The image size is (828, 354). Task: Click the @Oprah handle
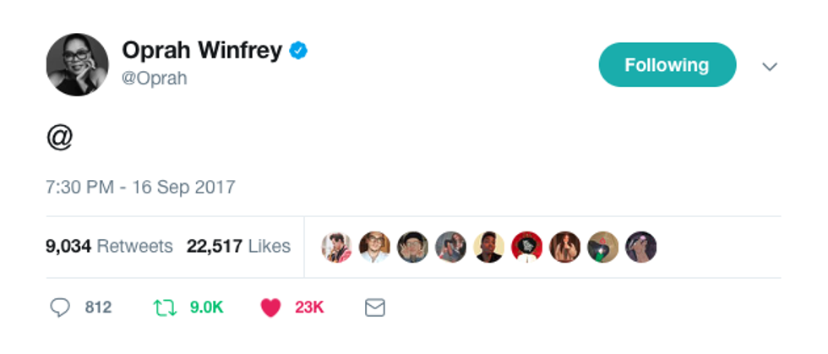click(x=155, y=79)
